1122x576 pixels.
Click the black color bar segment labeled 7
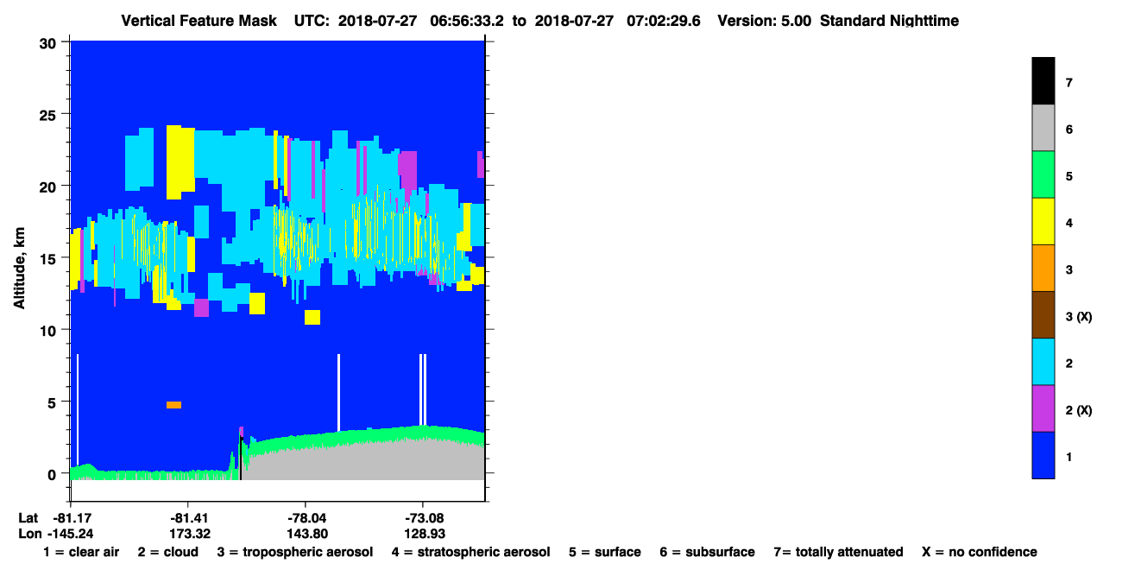(1043, 81)
